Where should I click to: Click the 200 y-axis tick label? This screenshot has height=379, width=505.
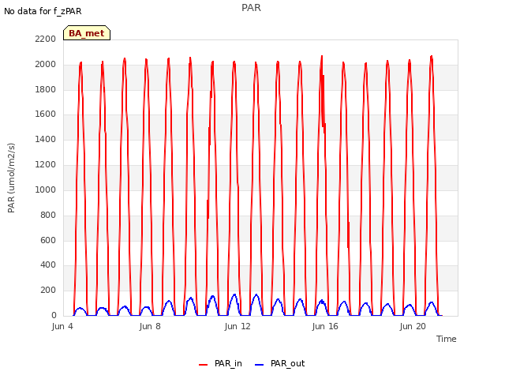(48, 290)
